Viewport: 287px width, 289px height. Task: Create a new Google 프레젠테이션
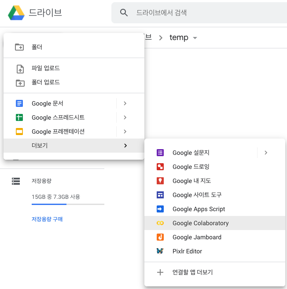[60, 132]
